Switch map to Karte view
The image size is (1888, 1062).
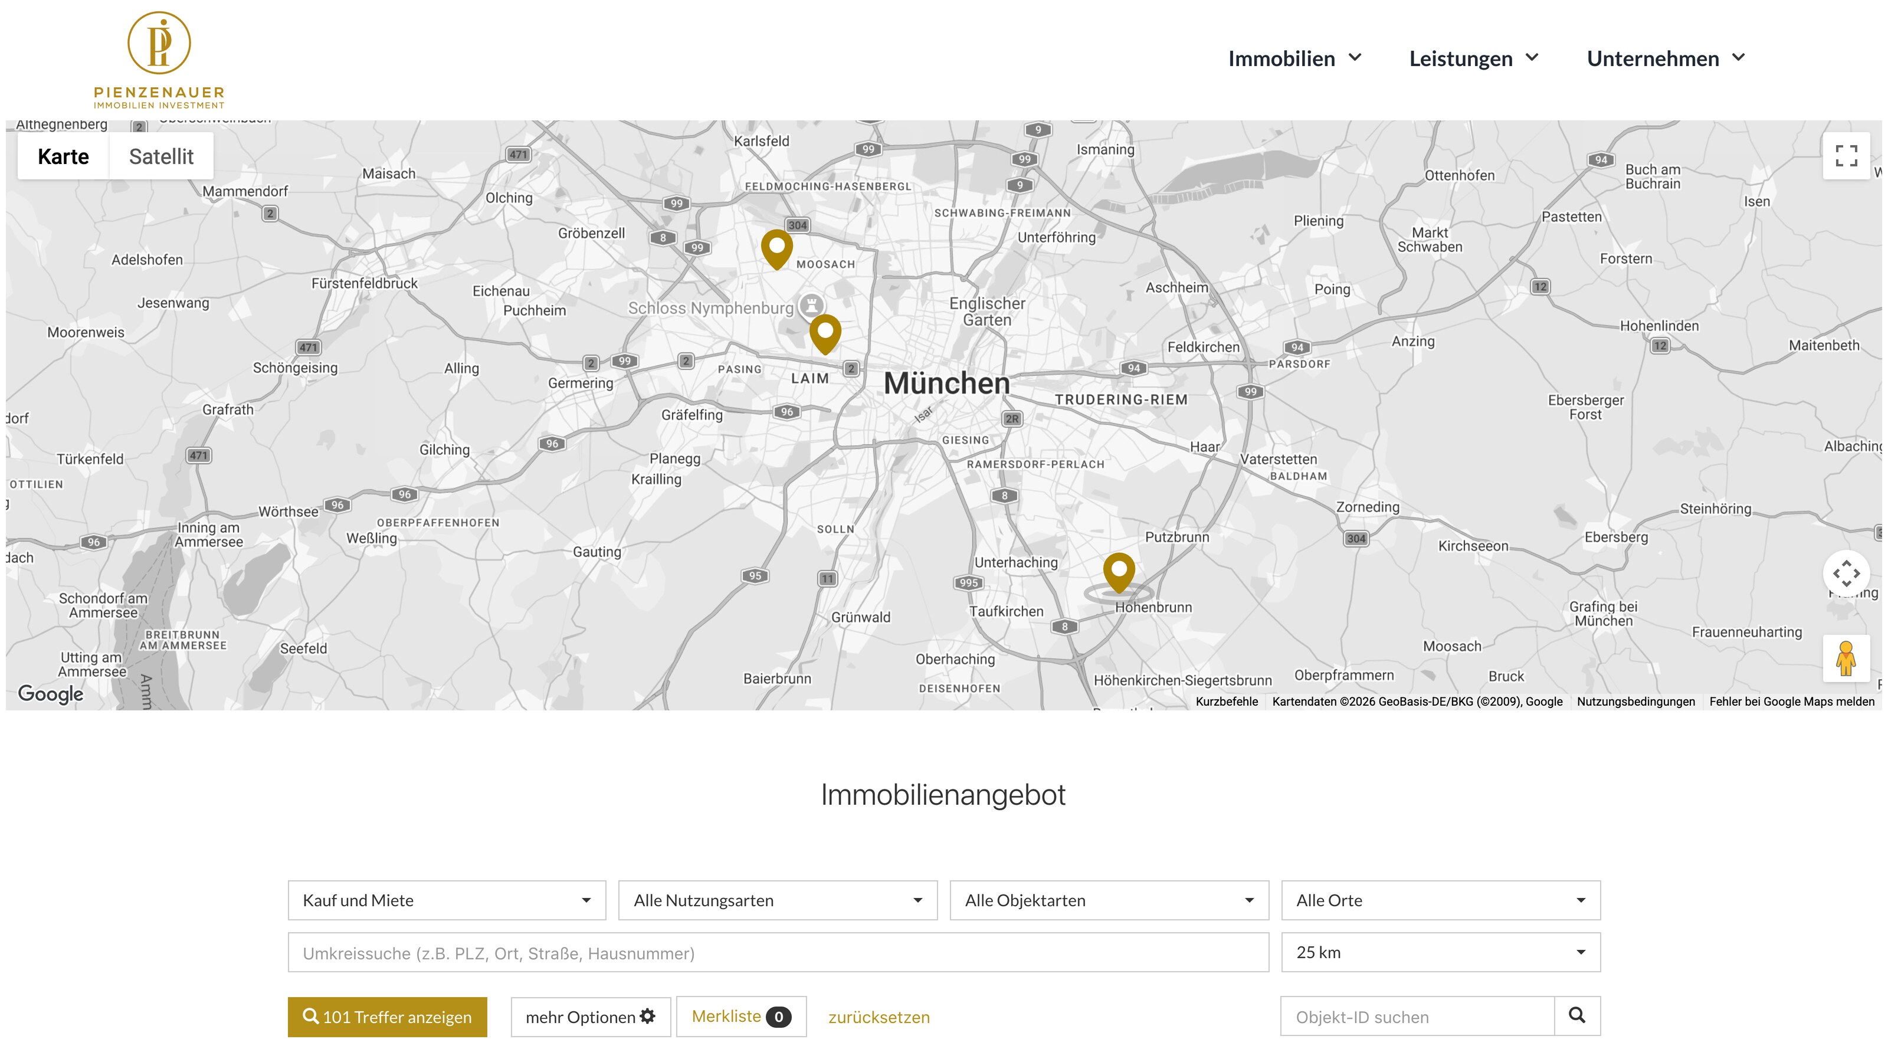point(63,156)
